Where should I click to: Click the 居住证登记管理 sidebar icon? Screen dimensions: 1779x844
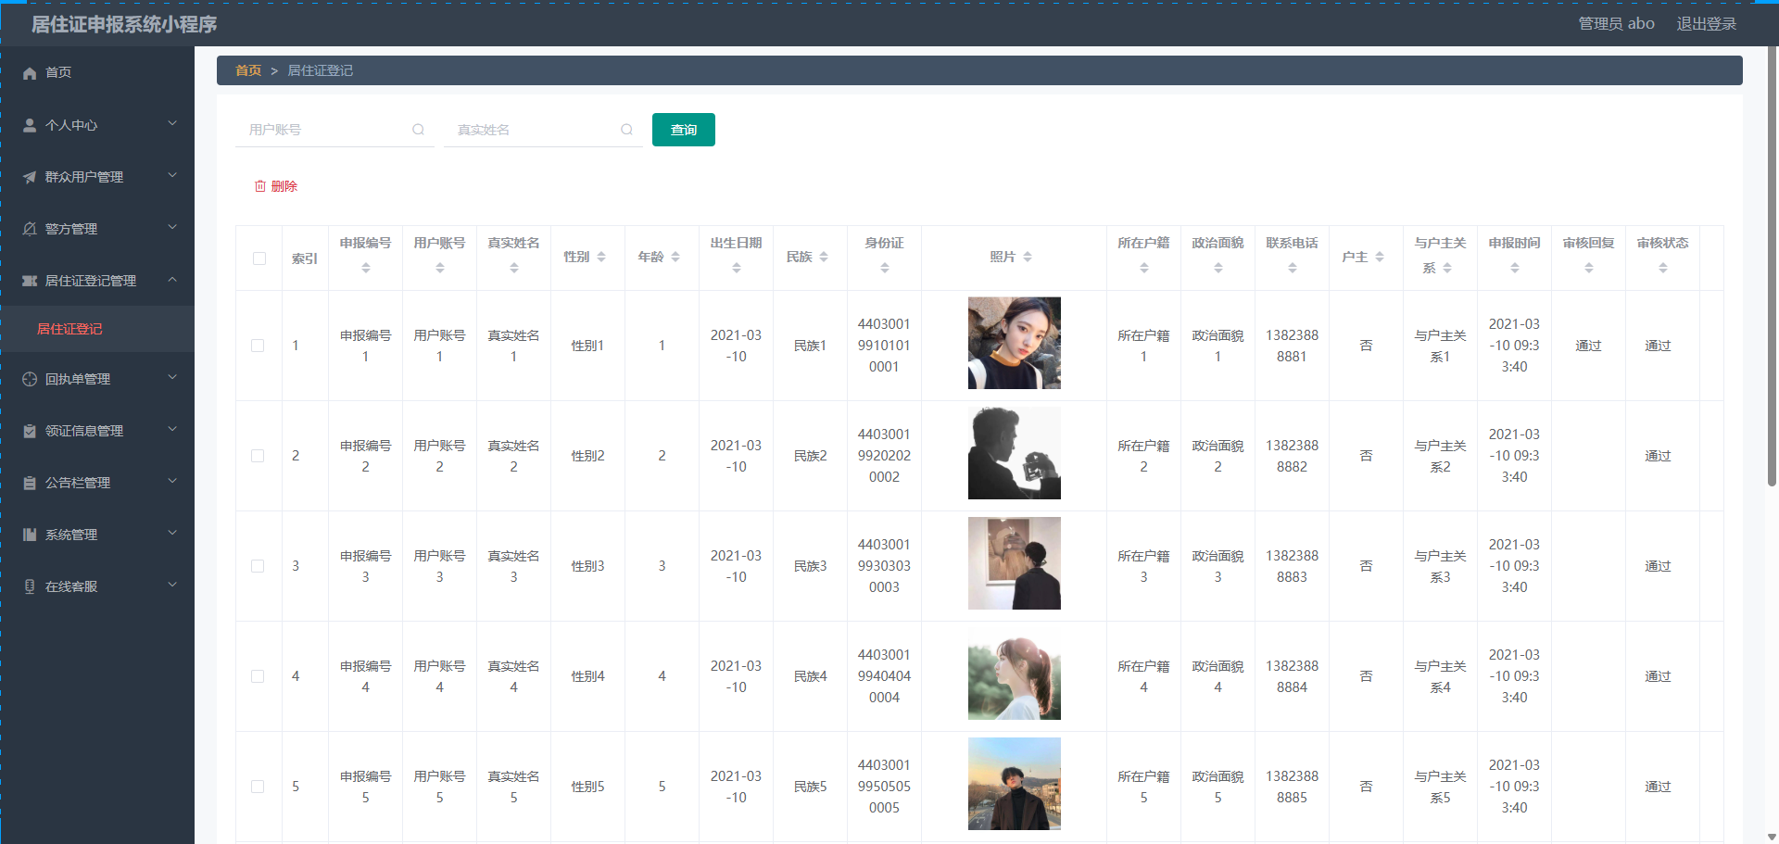click(x=30, y=281)
